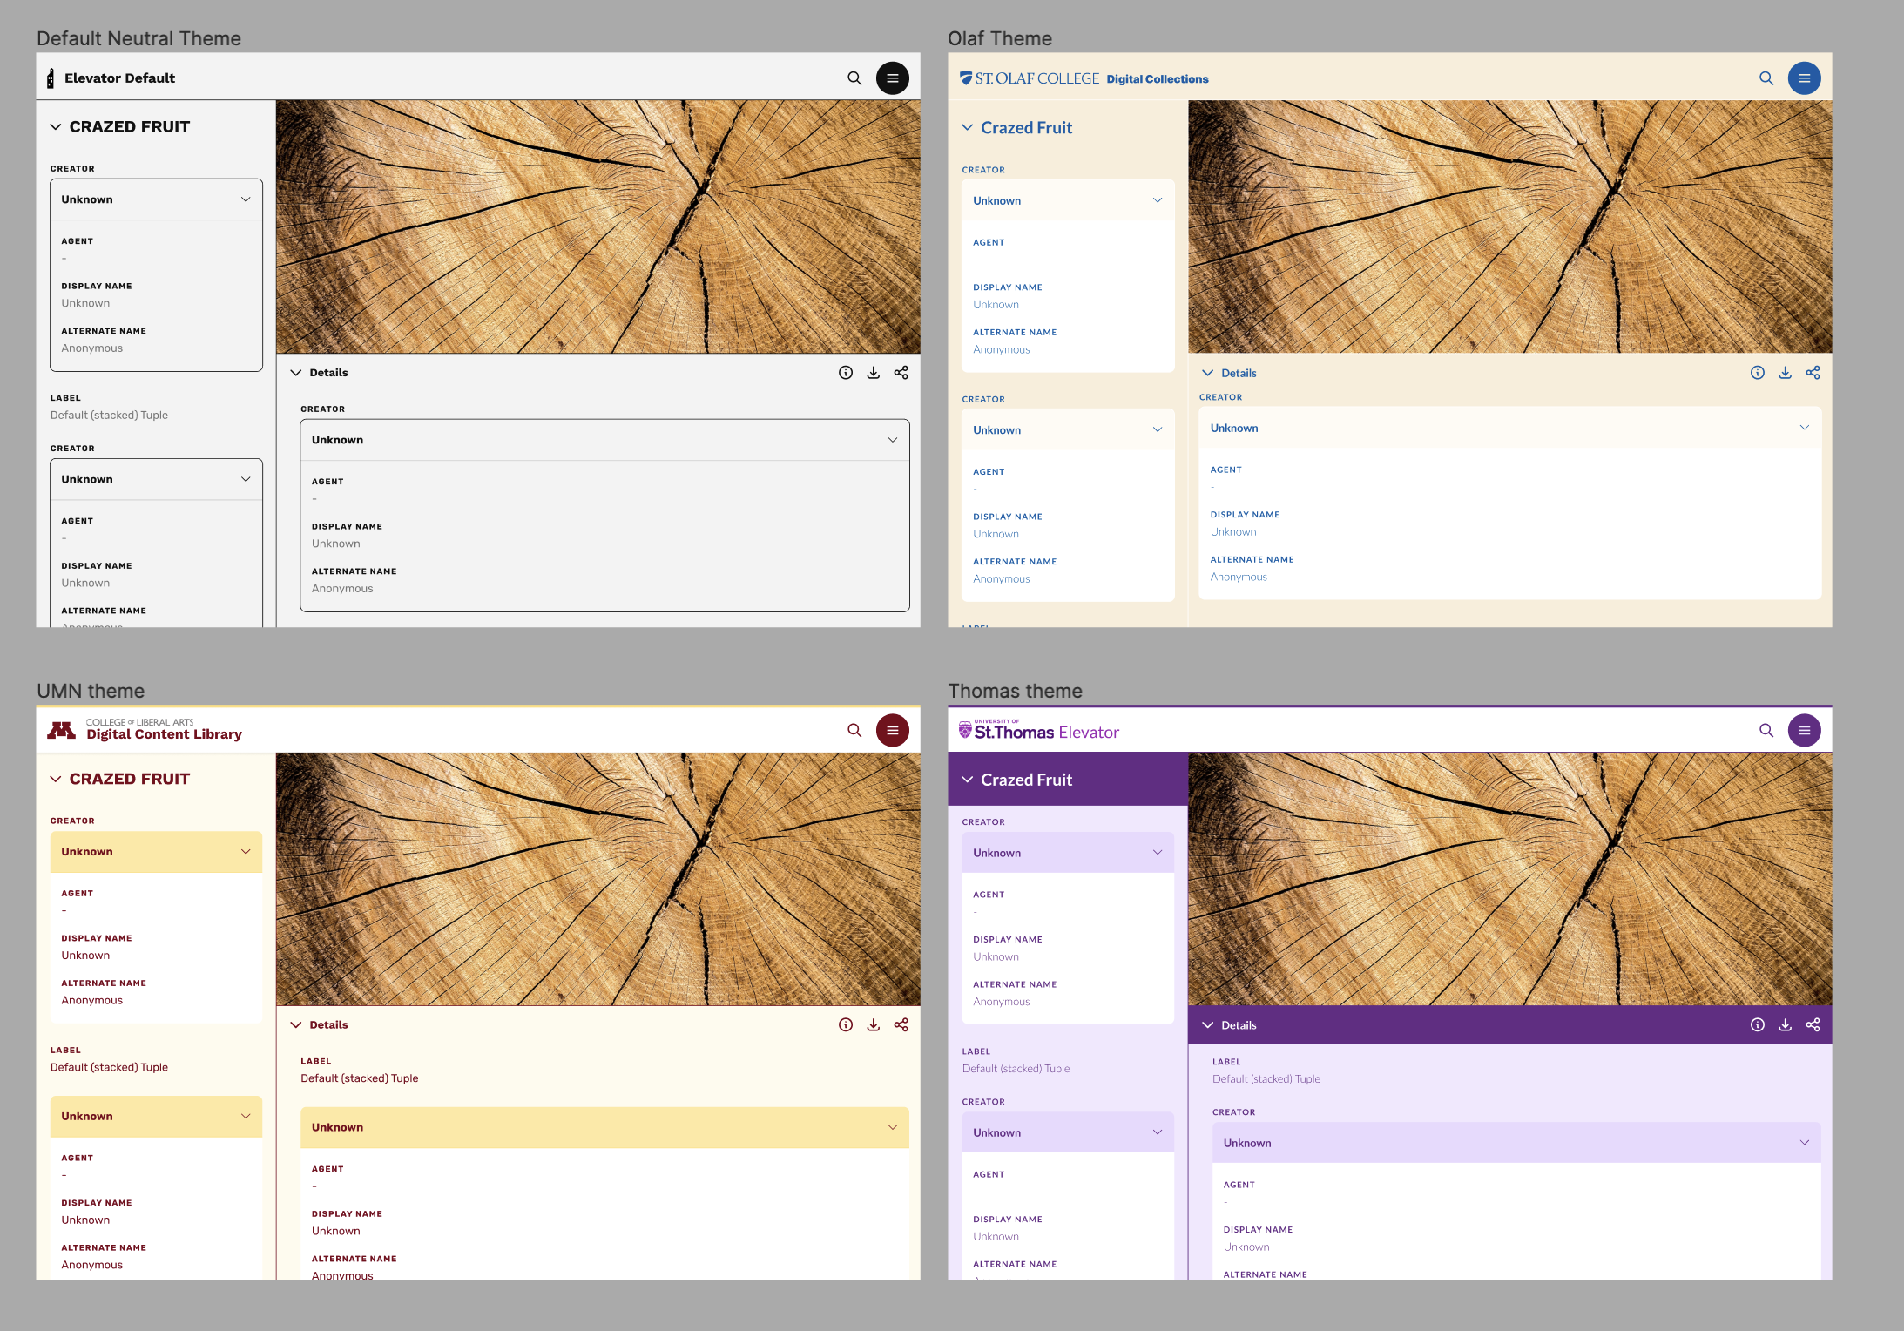Collapse the Crazed Fruit purple heading in Thomas theme
Screen dimensions: 1904x1331
coord(968,780)
